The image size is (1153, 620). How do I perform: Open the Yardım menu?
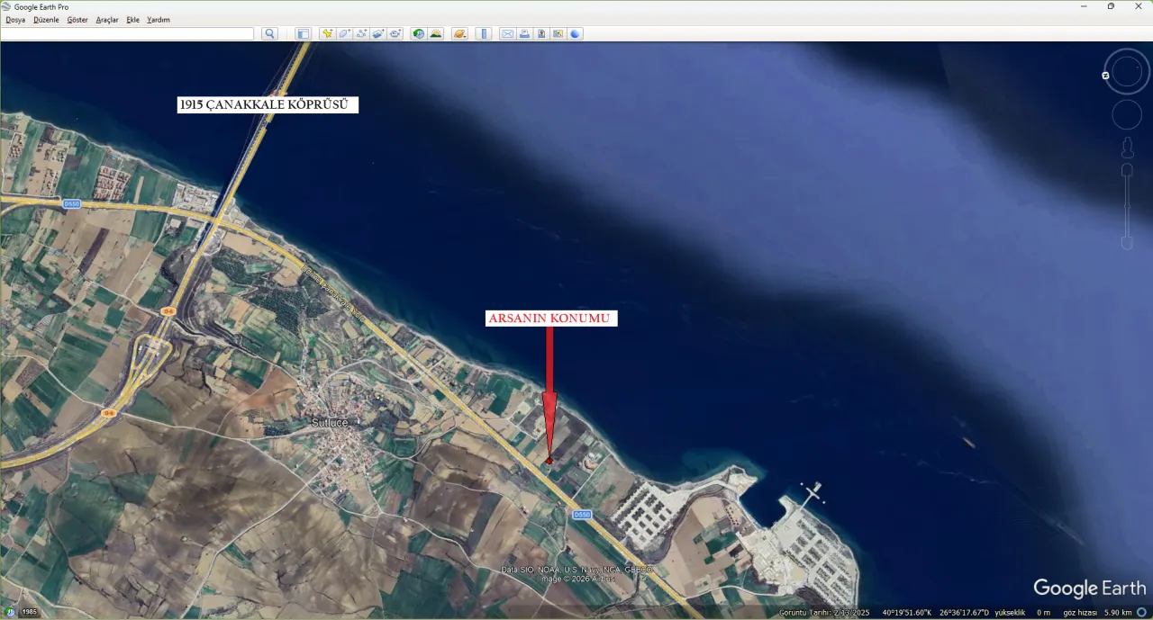pyautogui.click(x=159, y=20)
